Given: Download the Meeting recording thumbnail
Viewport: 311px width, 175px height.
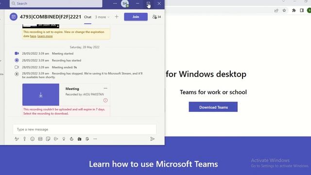Looking at the screenshot, I should point(41,95).
